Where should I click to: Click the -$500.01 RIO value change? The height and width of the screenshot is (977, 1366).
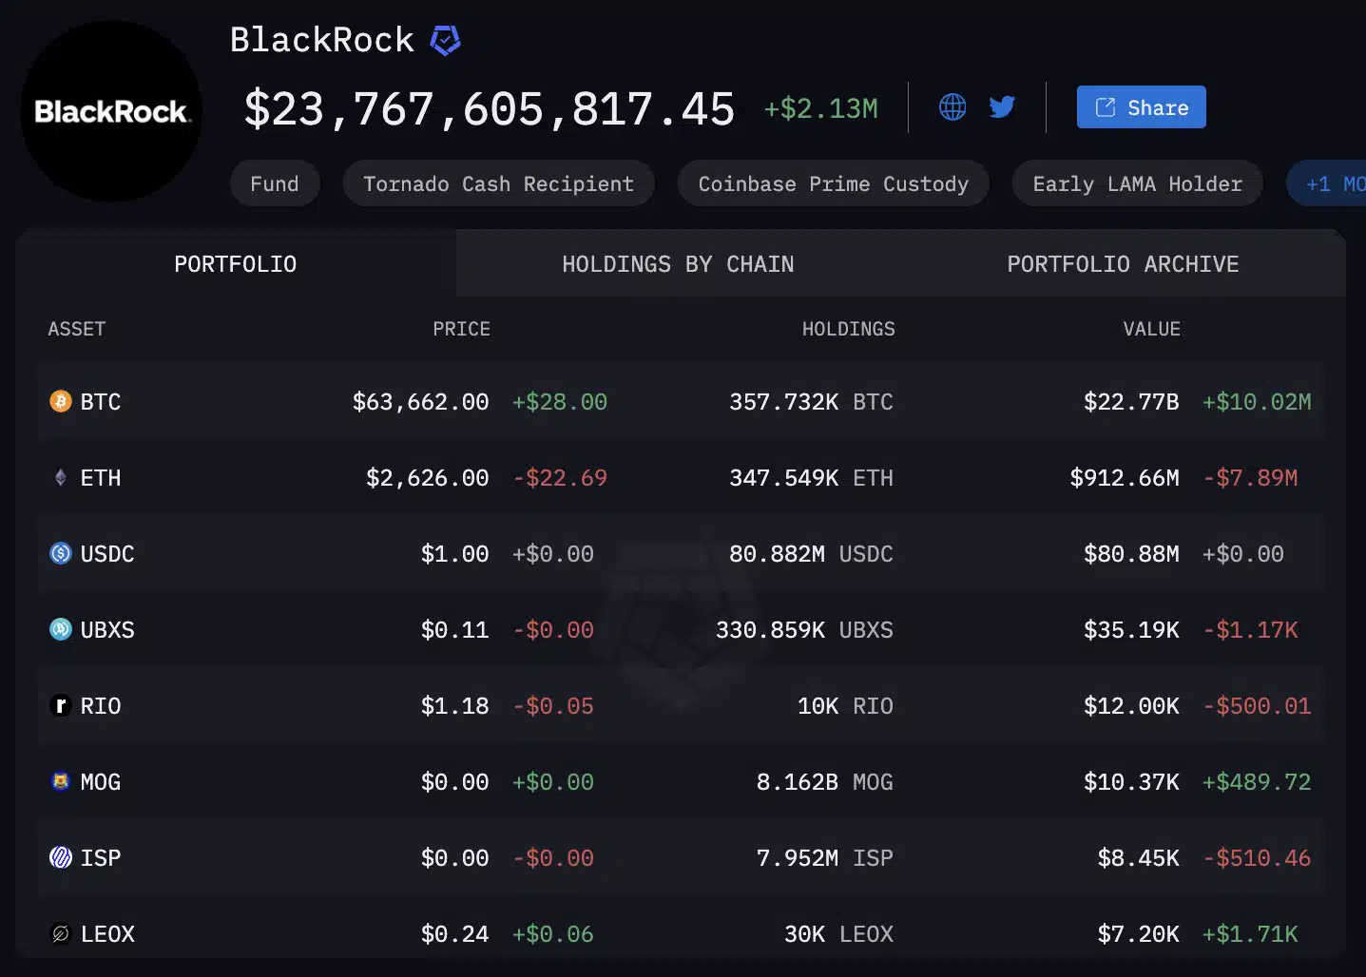tap(1257, 706)
